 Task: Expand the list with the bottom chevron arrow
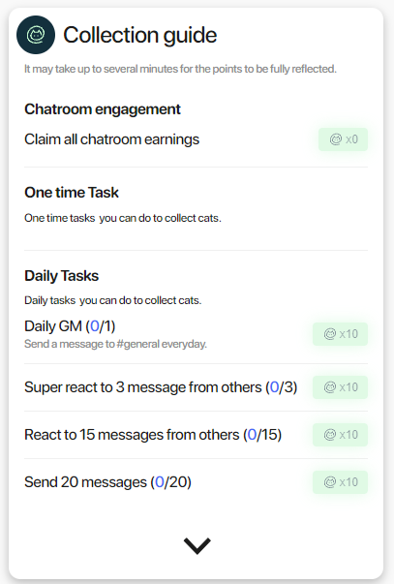click(x=197, y=546)
